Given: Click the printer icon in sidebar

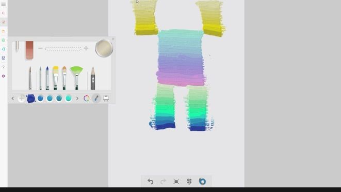Looking at the screenshot, I should click(4, 40).
